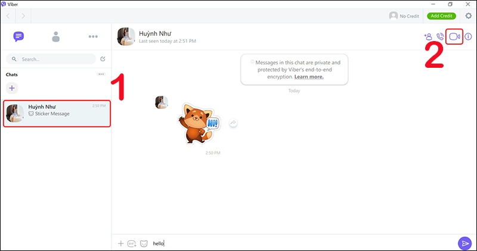
Task: Start a video call
Action: 454,37
